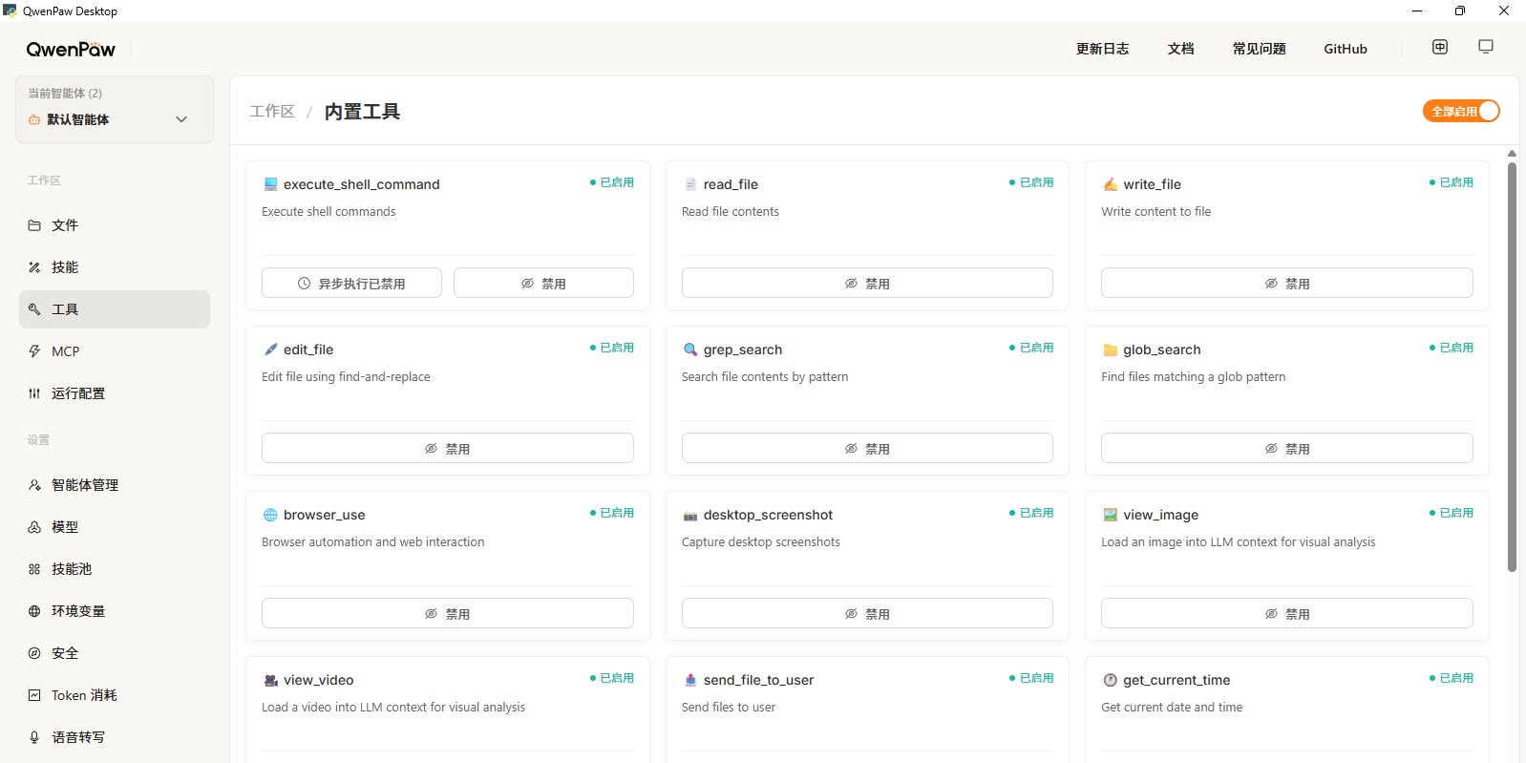
Task: Click 'Send files to user' description
Action: tap(729, 708)
